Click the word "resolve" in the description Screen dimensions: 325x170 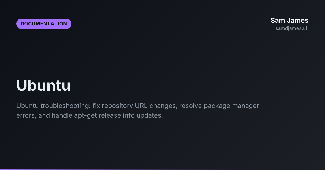point(191,106)
